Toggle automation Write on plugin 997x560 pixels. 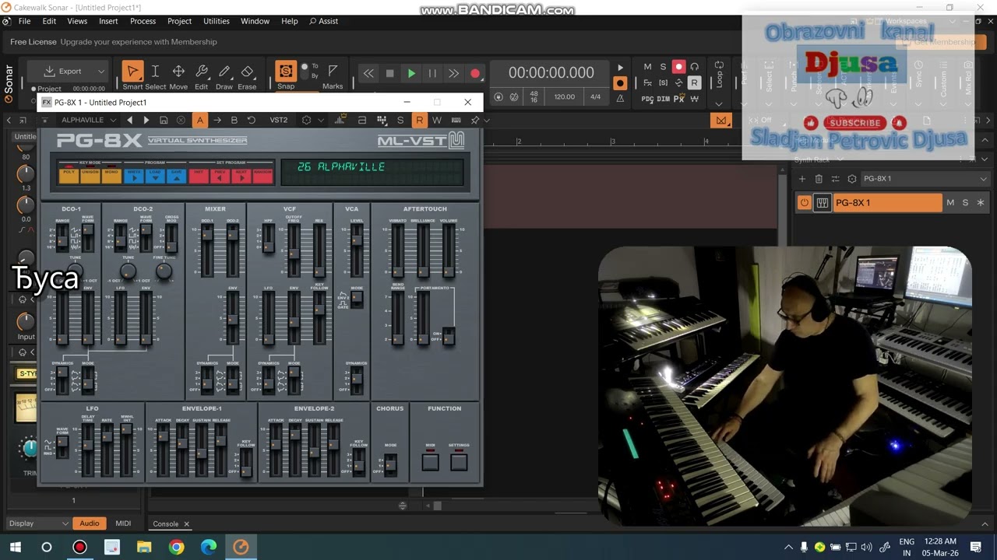pyautogui.click(x=437, y=120)
